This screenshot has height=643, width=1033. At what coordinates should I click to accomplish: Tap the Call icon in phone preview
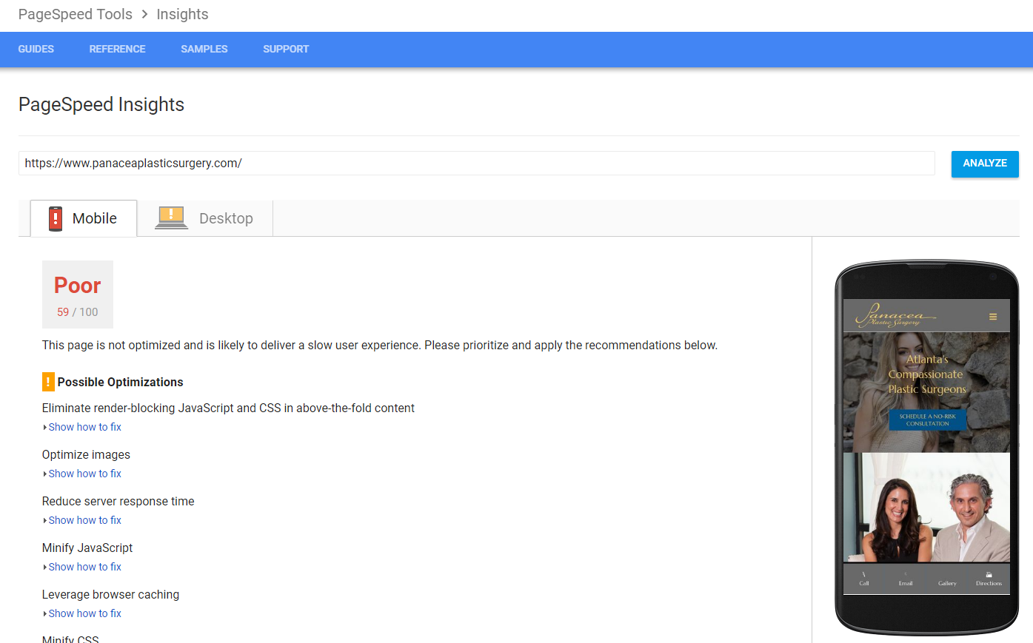pos(864,578)
